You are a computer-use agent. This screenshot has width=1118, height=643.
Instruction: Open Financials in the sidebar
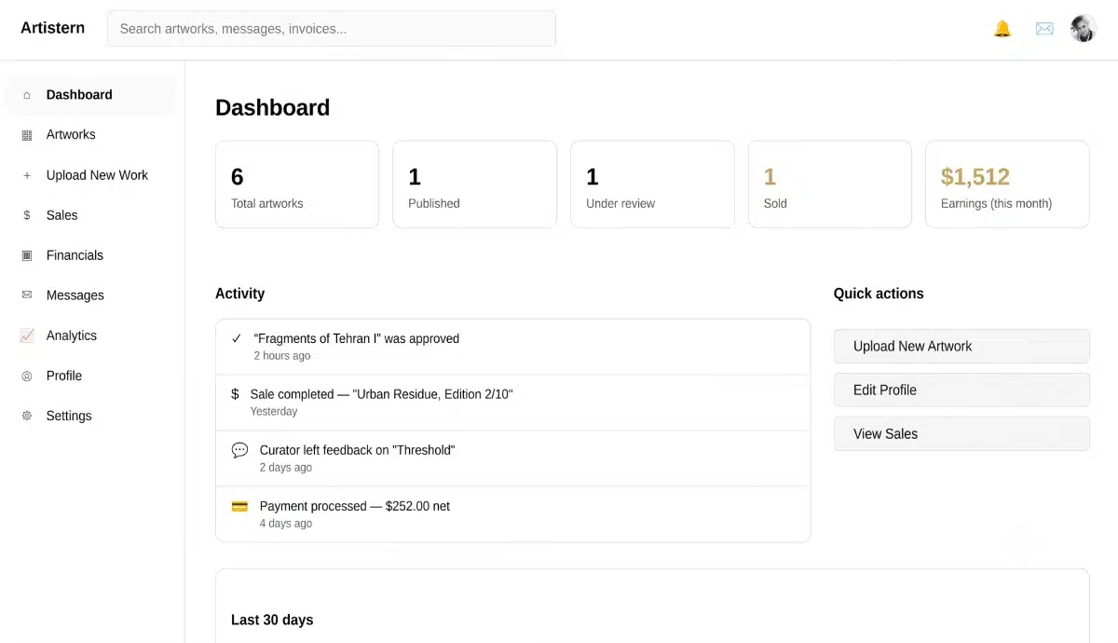click(90, 255)
